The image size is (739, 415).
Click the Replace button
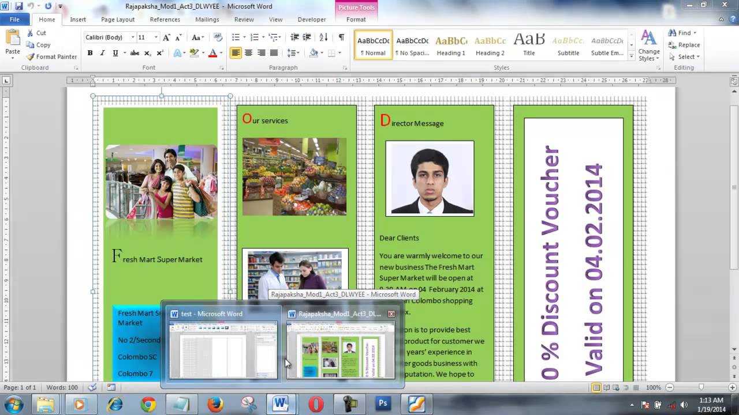(685, 45)
